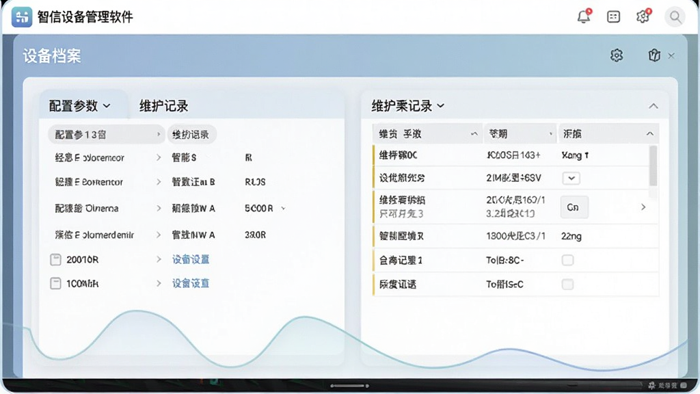Click the 20010R row label
700x394 pixels.
82,259
